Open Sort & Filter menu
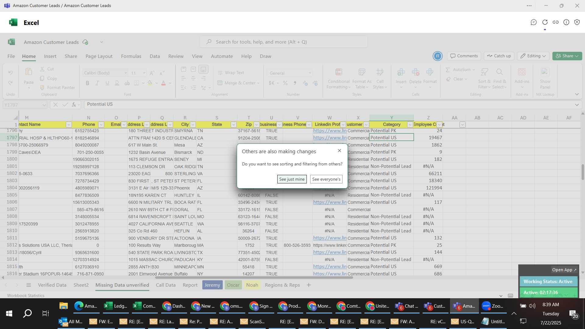 [x=484, y=78]
